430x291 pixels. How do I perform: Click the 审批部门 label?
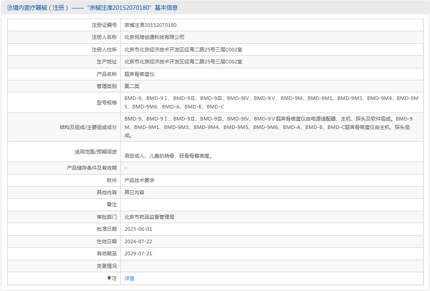107,217
